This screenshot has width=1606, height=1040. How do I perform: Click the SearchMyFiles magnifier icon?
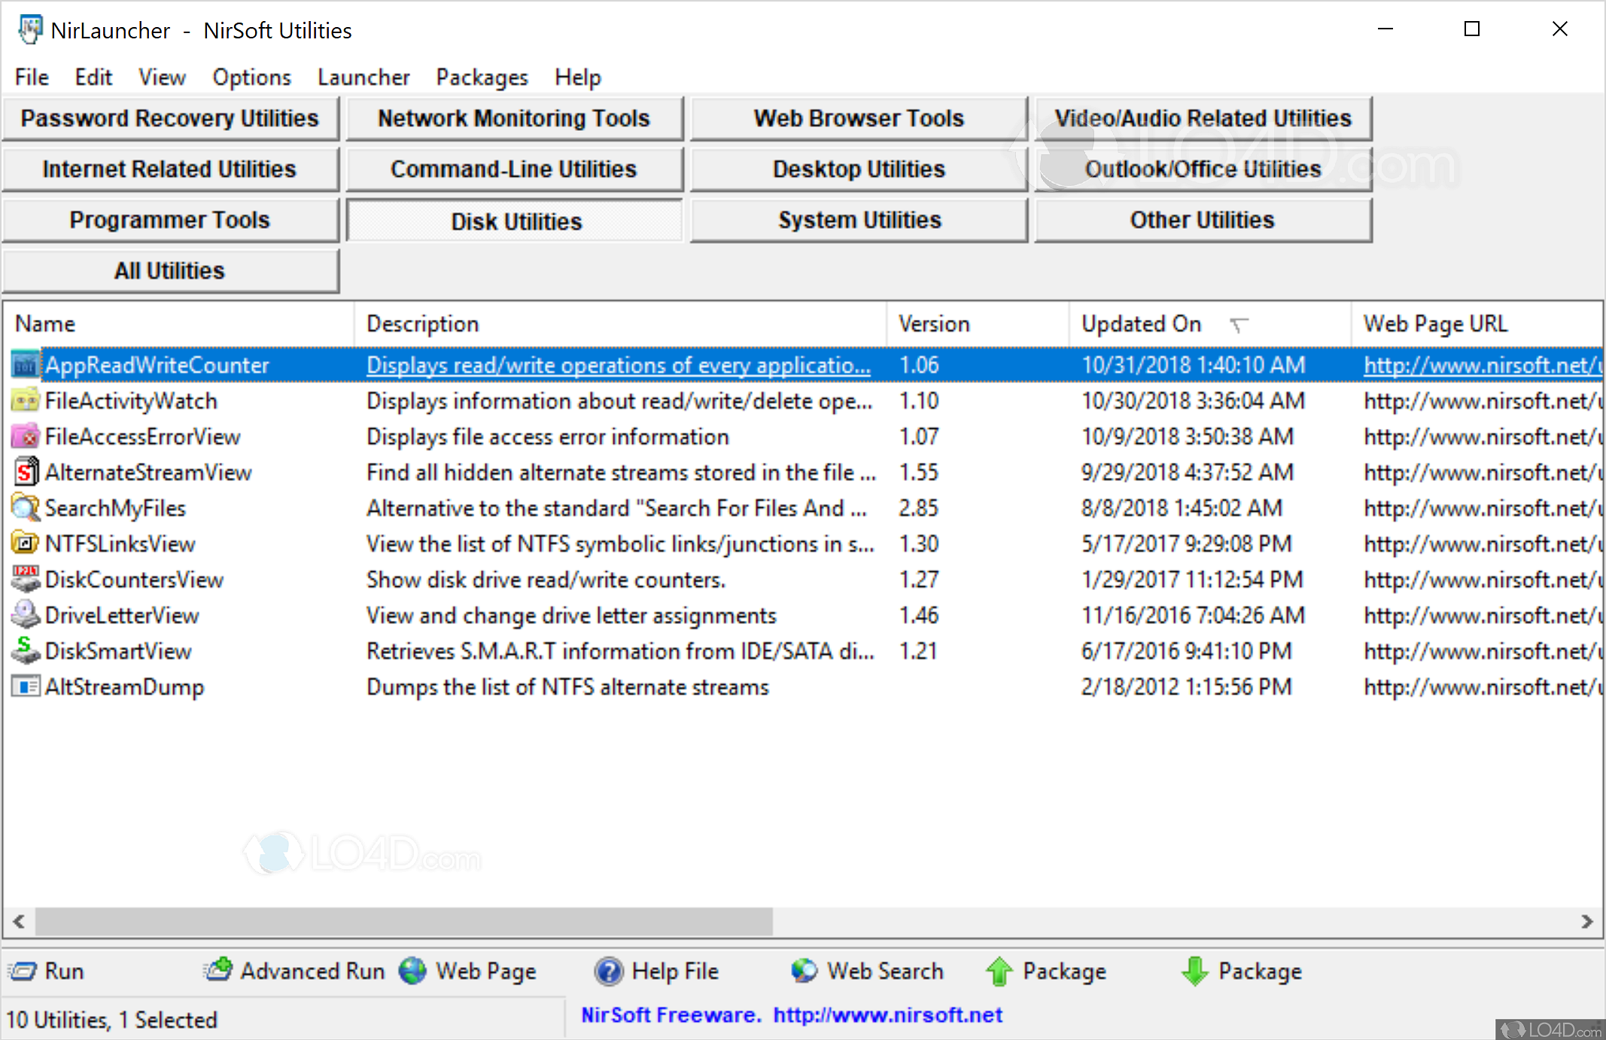click(26, 508)
